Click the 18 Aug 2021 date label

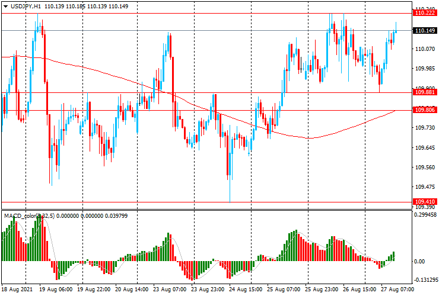(x=17, y=289)
